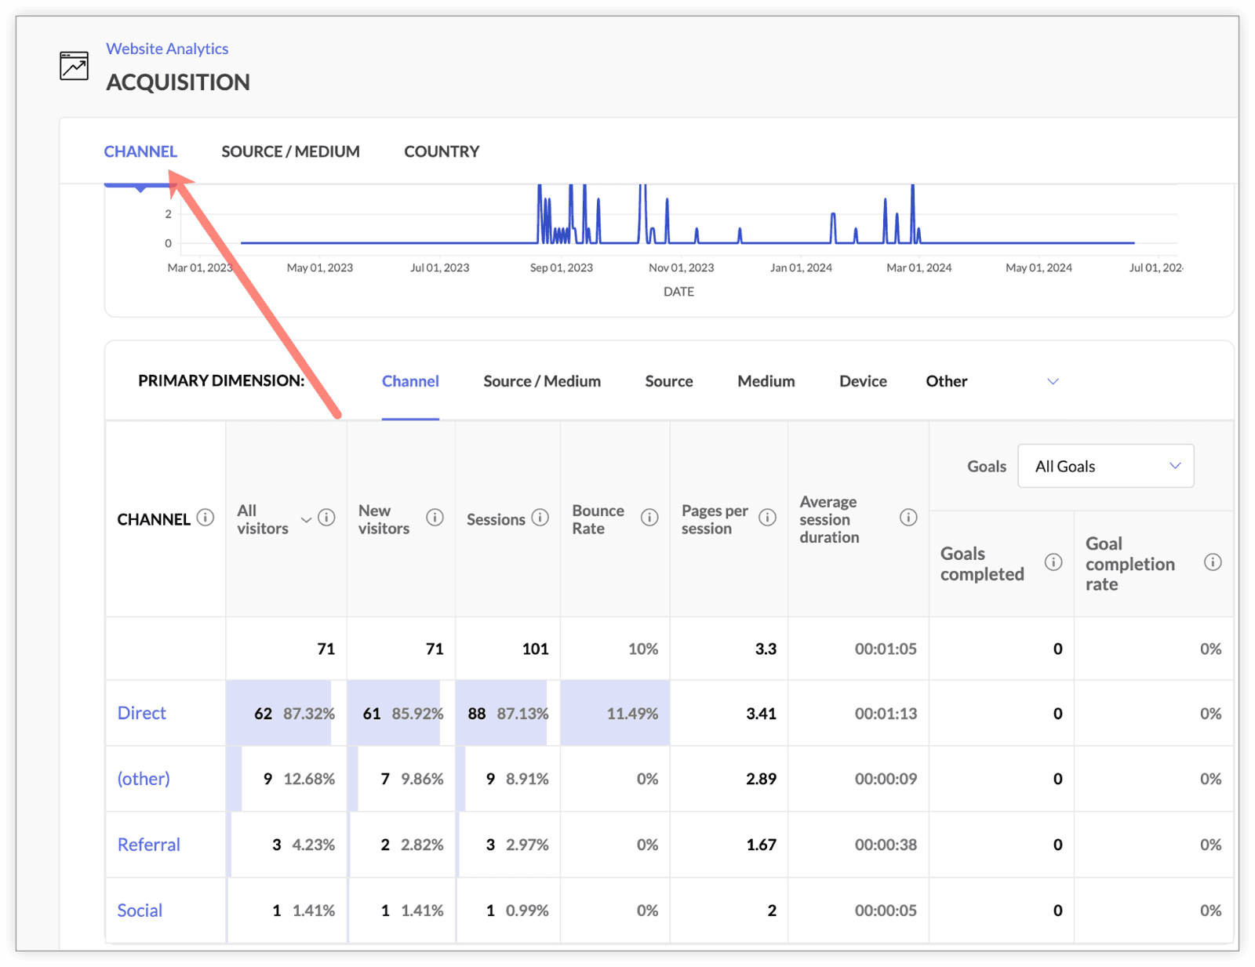Select Device as primary dimension

click(863, 381)
